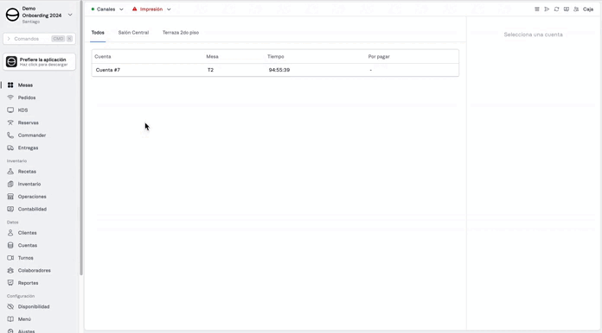
Task: Click the Mesas grid icon in the sidebar
Action: click(10, 85)
